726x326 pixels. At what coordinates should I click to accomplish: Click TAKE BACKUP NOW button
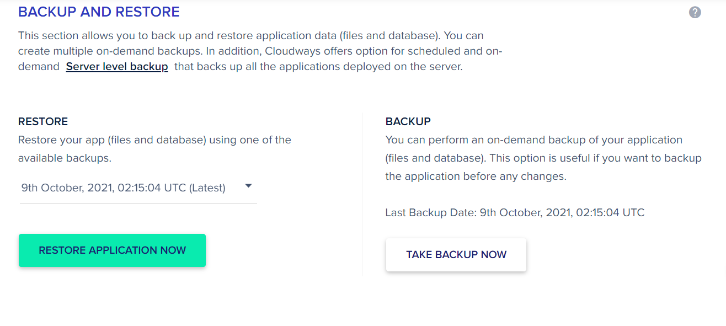point(456,255)
